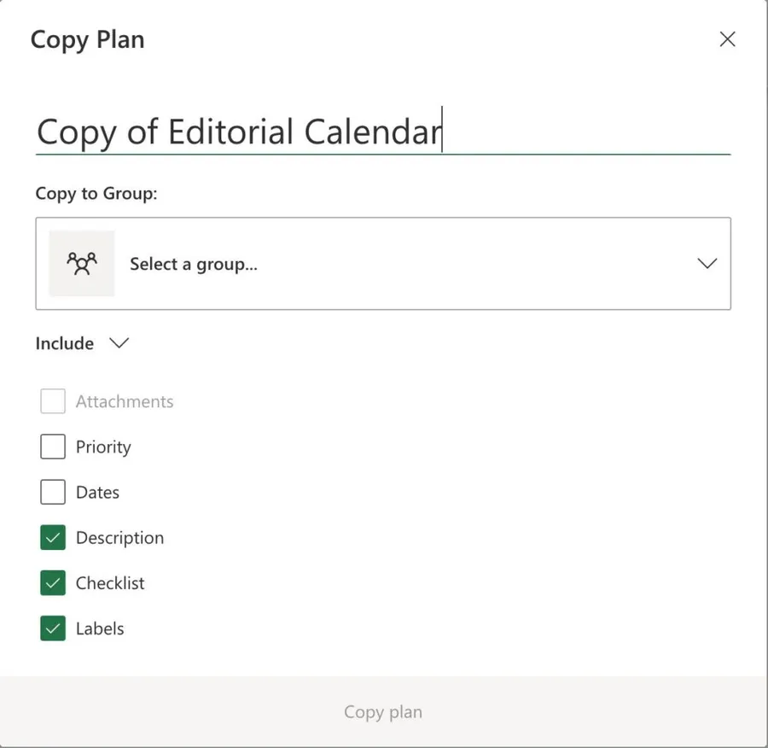Click the Checklist option label text
This screenshot has width=768, height=748.
pyautogui.click(x=110, y=583)
